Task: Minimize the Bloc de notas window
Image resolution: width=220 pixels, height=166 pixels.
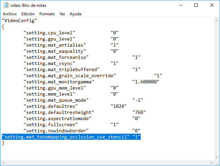Action: pyautogui.click(x=181, y=5)
